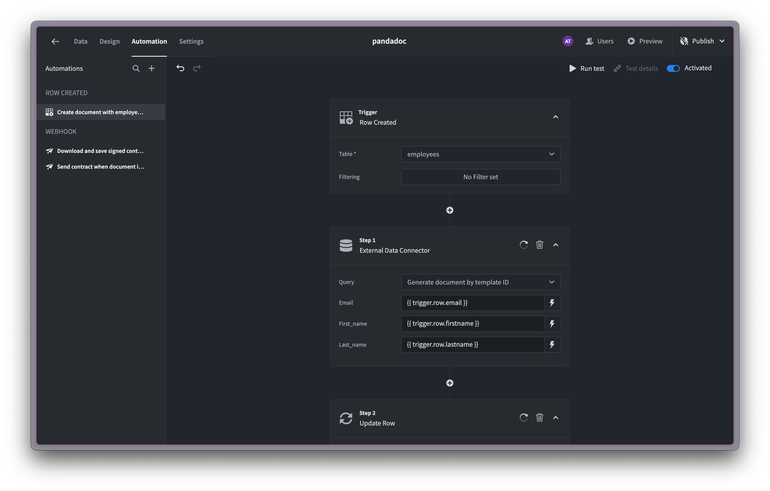Open binding editor for the Email field

(552, 303)
